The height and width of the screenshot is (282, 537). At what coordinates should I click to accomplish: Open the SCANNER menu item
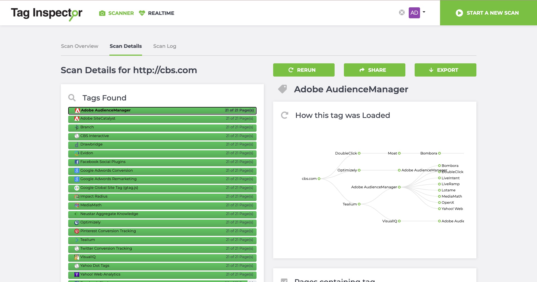[121, 13]
